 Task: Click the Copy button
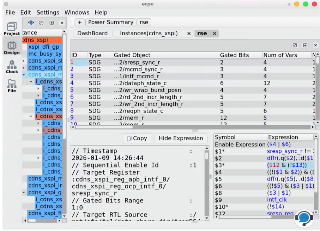point(137,138)
